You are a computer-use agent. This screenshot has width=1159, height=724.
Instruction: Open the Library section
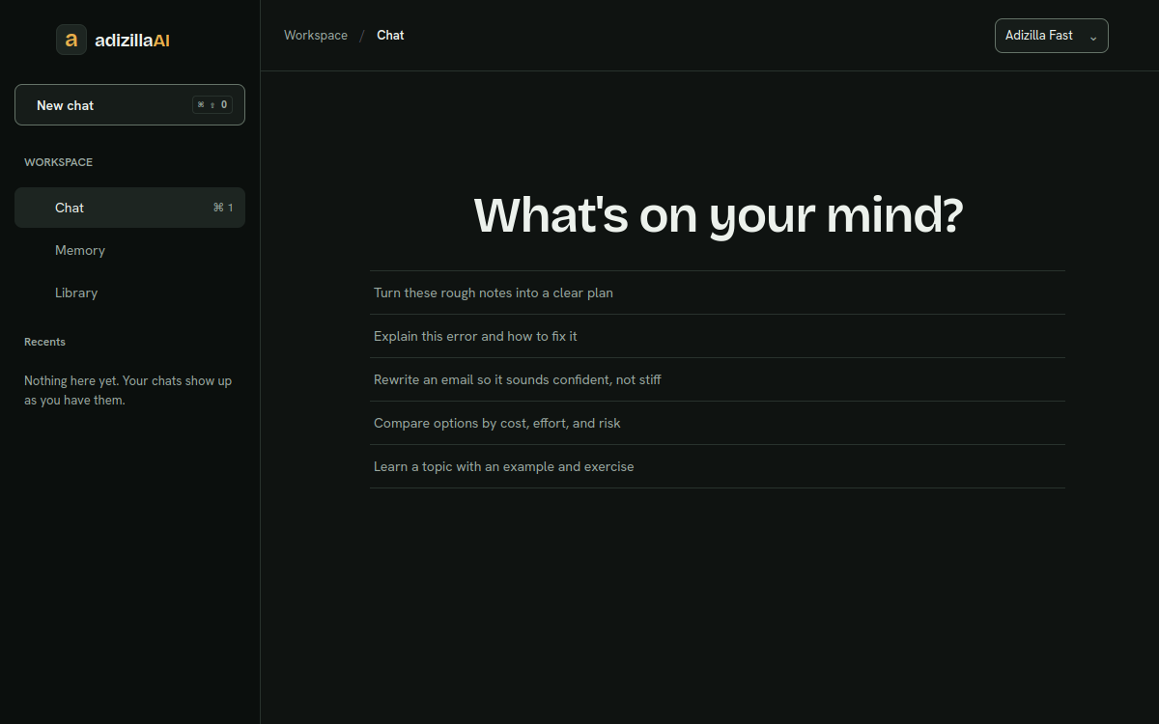129,292
